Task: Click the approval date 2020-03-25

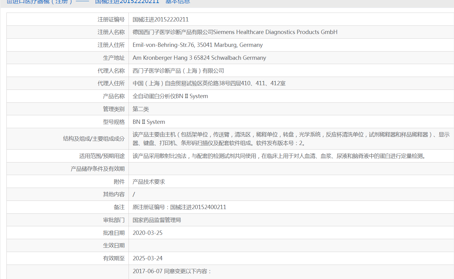Action: (148, 233)
